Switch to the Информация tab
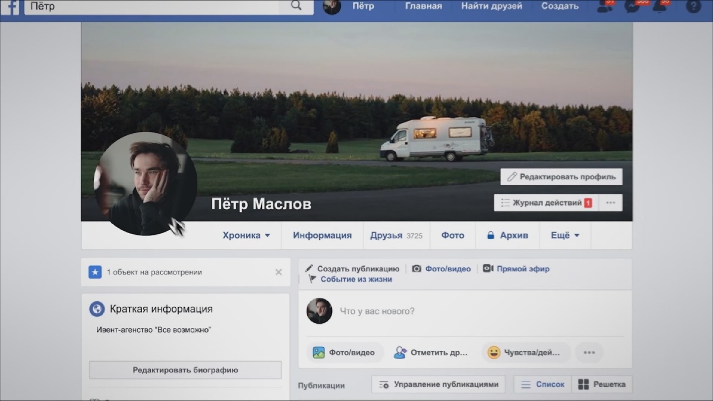Screen dimensions: 713x401 [322, 235]
